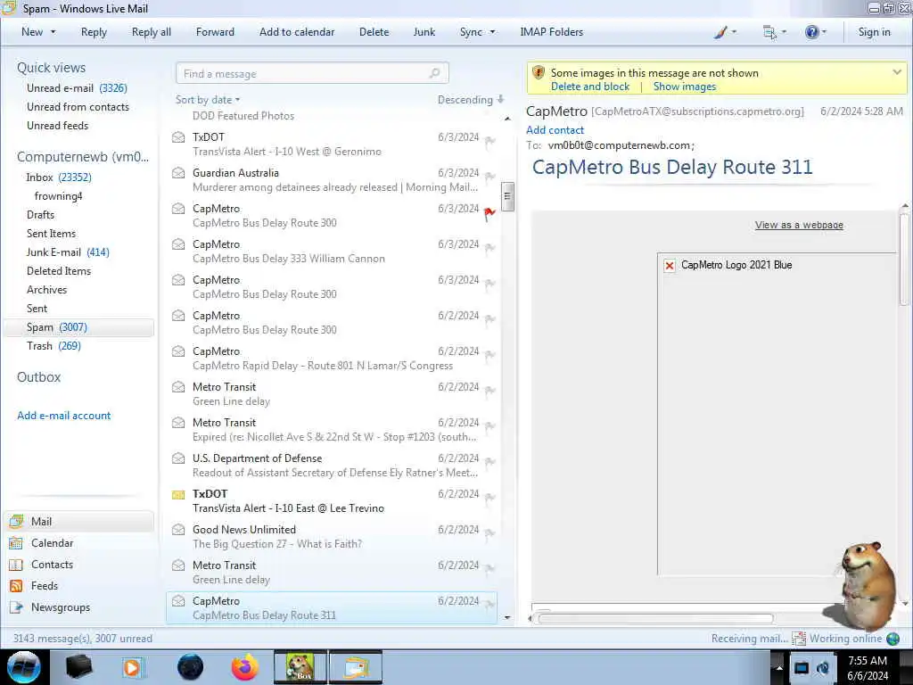
Task: Collapse the image warning bar chevron
Action: 897,72
